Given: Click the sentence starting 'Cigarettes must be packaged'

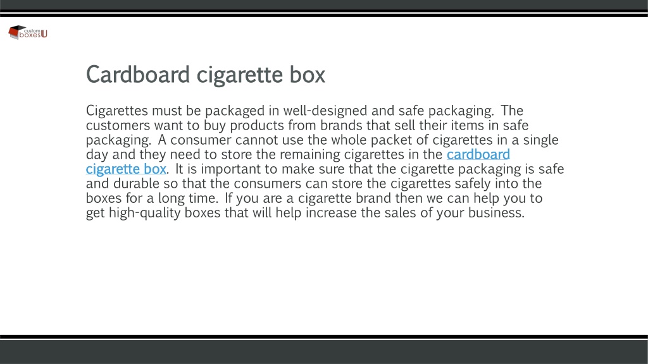Looking at the screenshot, I should pos(290,111).
